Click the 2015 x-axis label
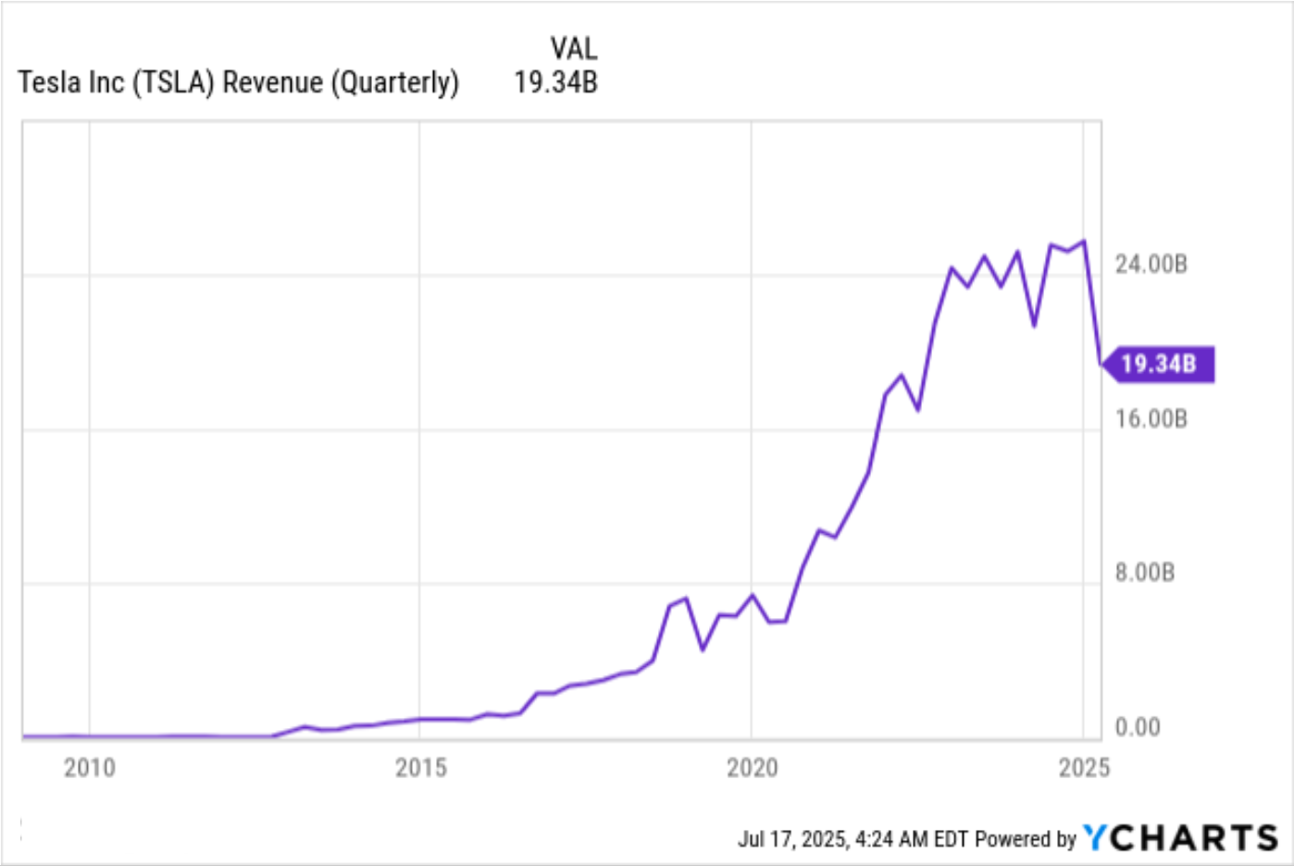The height and width of the screenshot is (866, 1294). click(x=421, y=768)
